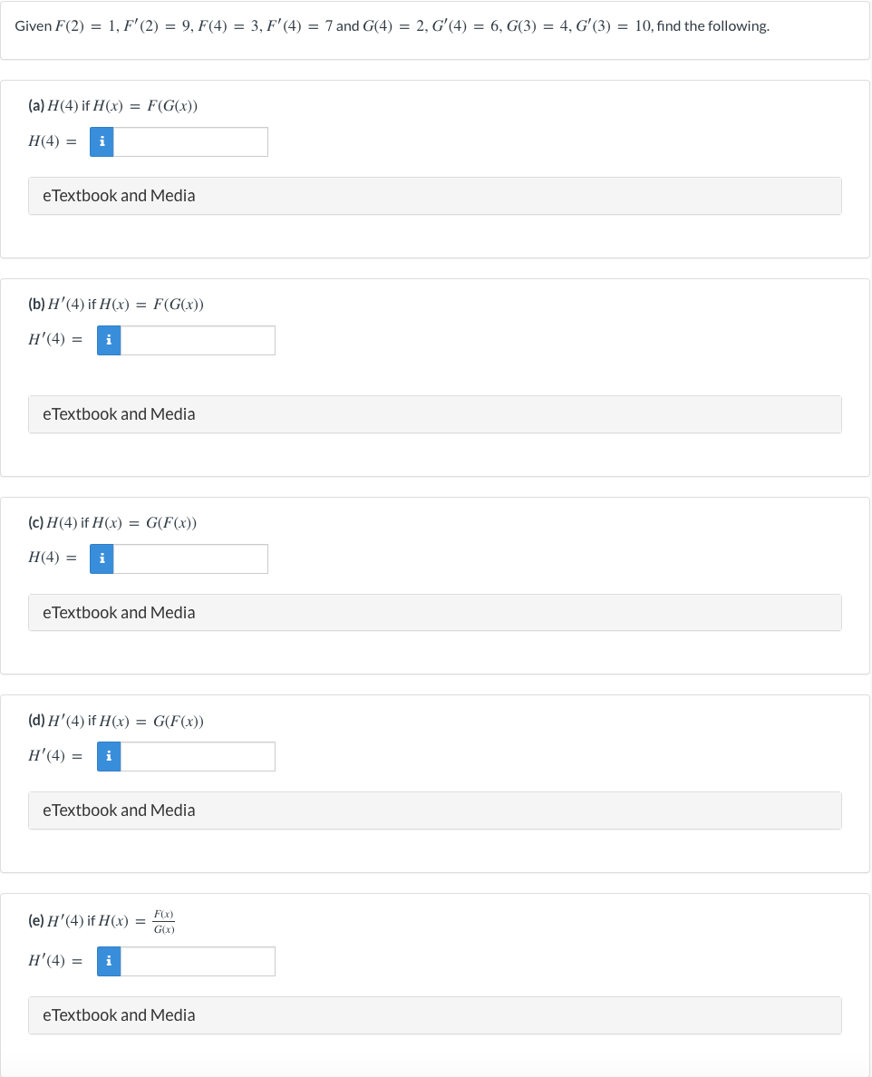Click the part (d) question text

116,722
